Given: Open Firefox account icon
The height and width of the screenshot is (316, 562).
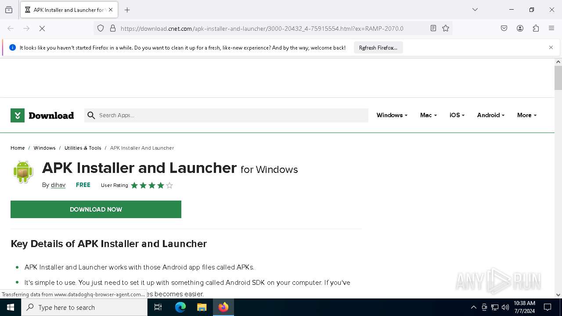Looking at the screenshot, I should click(x=520, y=29).
